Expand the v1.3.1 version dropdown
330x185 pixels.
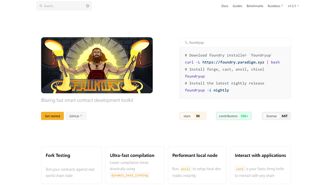(x=293, y=6)
